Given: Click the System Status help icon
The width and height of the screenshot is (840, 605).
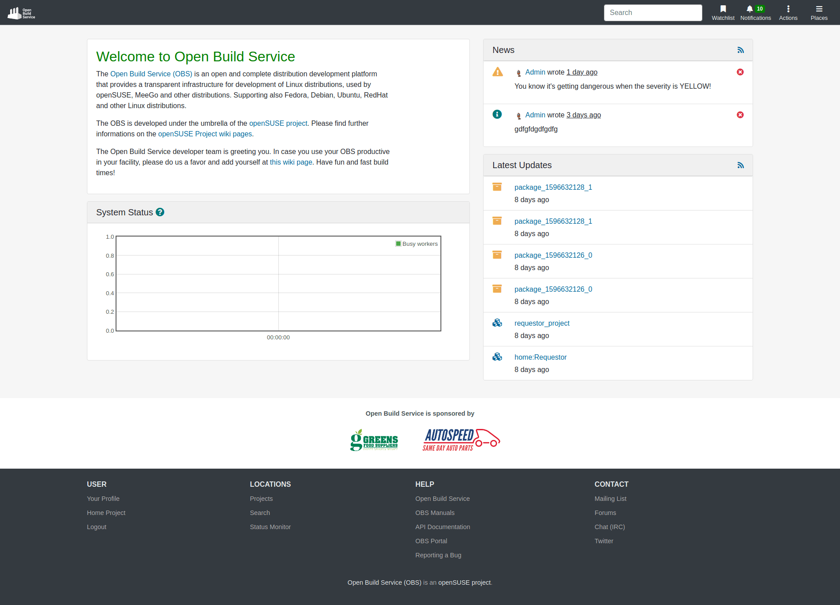Looking at the screenshot, I should [x=160, y=212].
